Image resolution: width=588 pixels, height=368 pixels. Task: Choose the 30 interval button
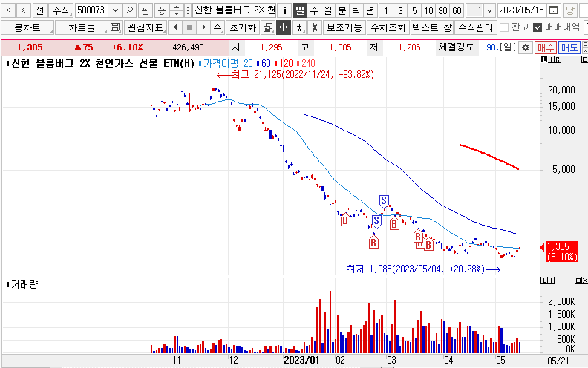(443, 10)
